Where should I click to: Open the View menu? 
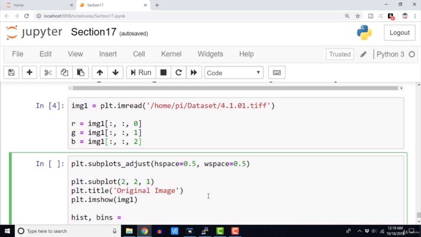[x=75, y=54]
